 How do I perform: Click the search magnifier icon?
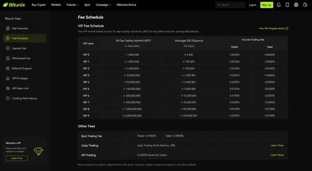click(219, 5)
